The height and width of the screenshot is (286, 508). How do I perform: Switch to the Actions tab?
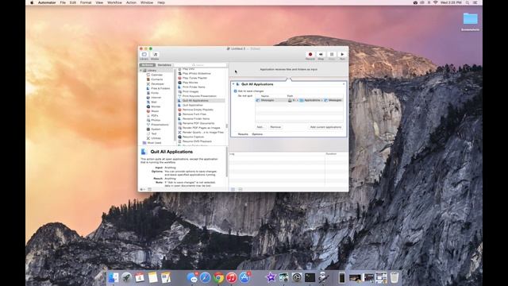pyautogui.click(x=148, y=65)
